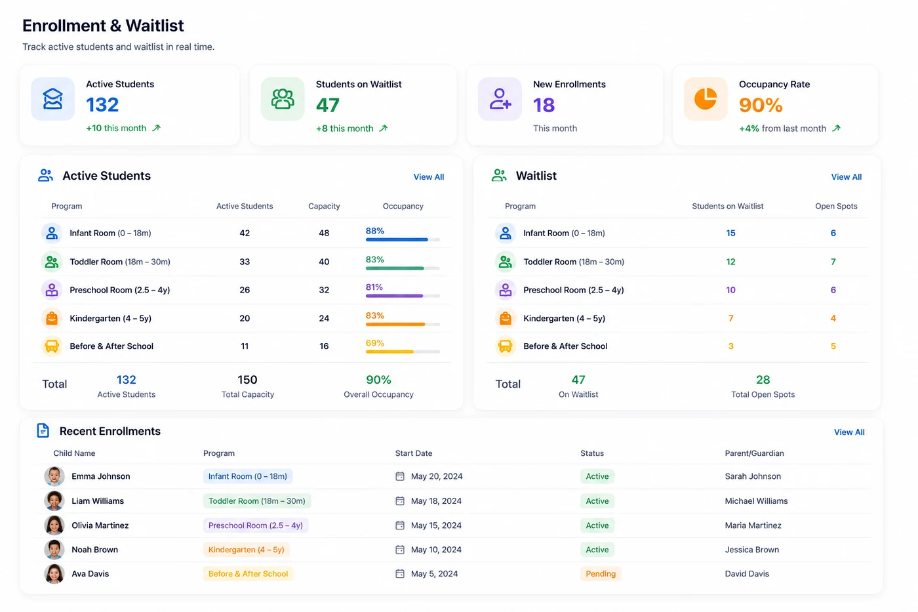The width and height of the screenshot is (918, 612).
Task: Click parent name 'David Davis'
Action: click(747, 573)
